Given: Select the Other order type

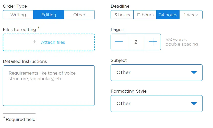Looking at the screenshot, I should tap(79, 15).
